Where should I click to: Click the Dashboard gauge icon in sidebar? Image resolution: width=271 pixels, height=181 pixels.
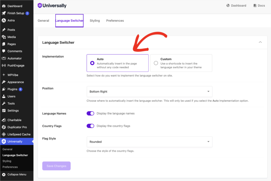click(x=4, y=6)
